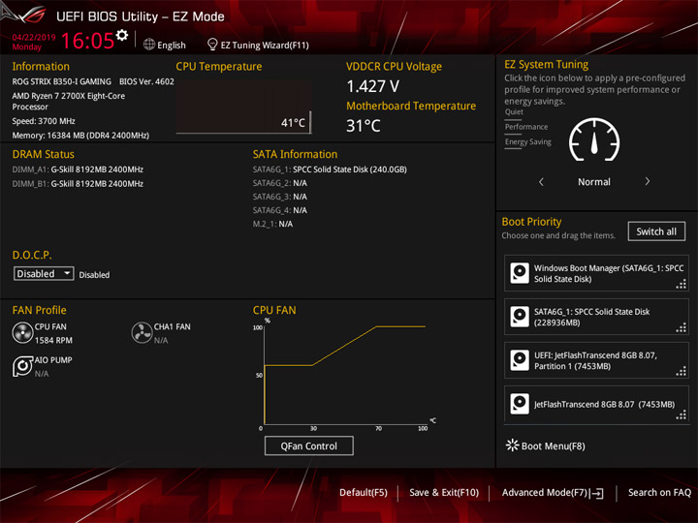Click M.2_1: N/A row
This screenshot has height=523, width=698.
coord(272,224)
